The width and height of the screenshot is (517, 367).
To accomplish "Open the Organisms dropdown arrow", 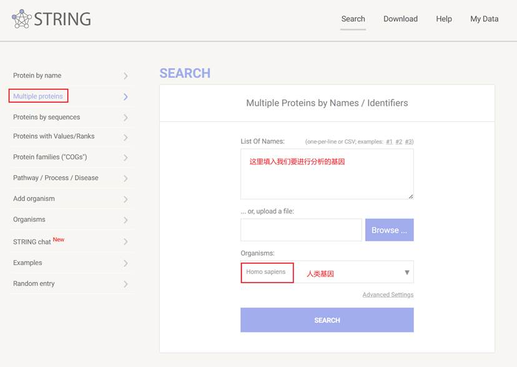I will coord(407,272).
